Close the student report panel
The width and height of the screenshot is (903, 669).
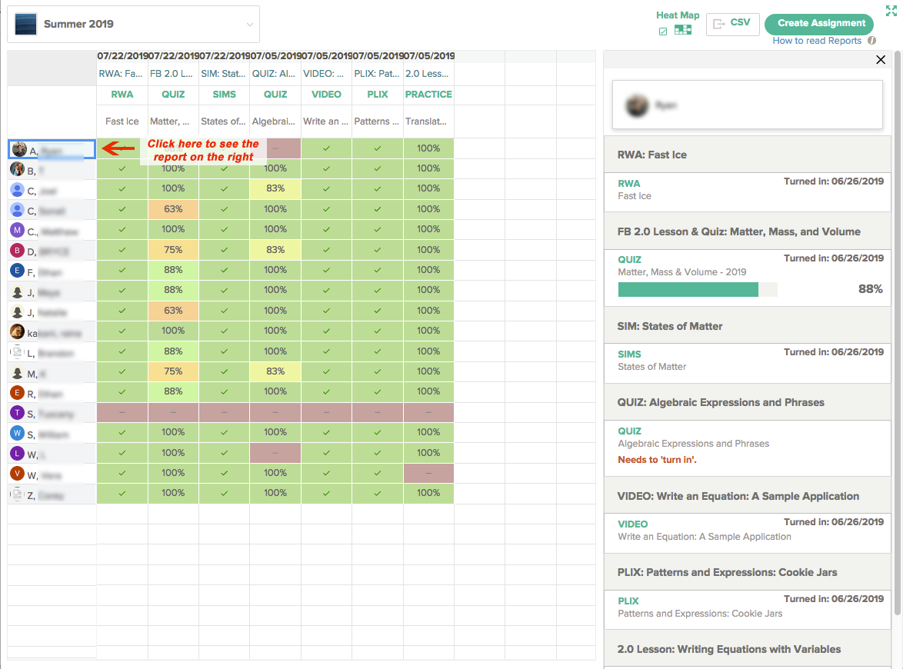click(x=881, y=60)
